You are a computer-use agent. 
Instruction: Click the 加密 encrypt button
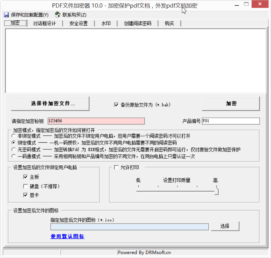(231, 104)
